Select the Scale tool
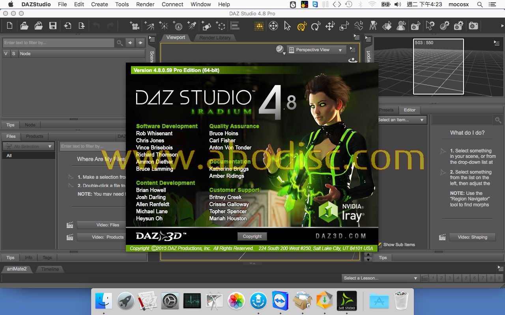505x315 pixels. point(344,26)
